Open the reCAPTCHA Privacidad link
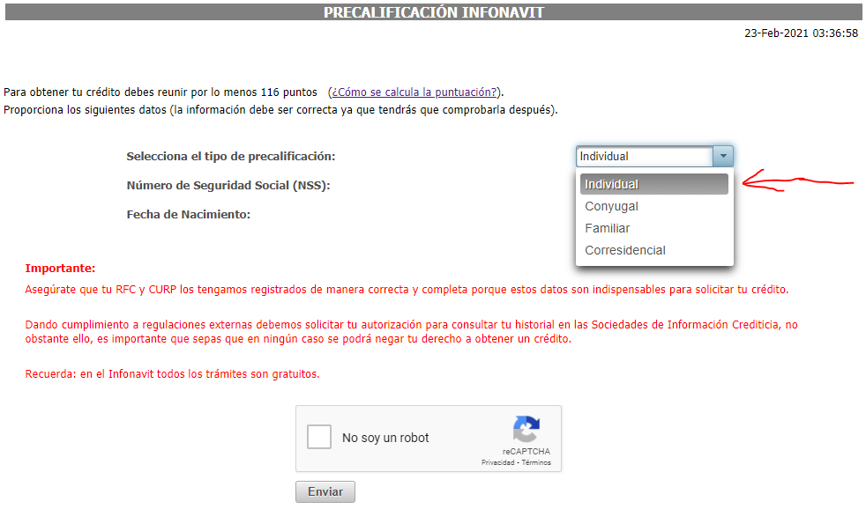This screenshot has width=866, height=509. [x=497, y=462]
